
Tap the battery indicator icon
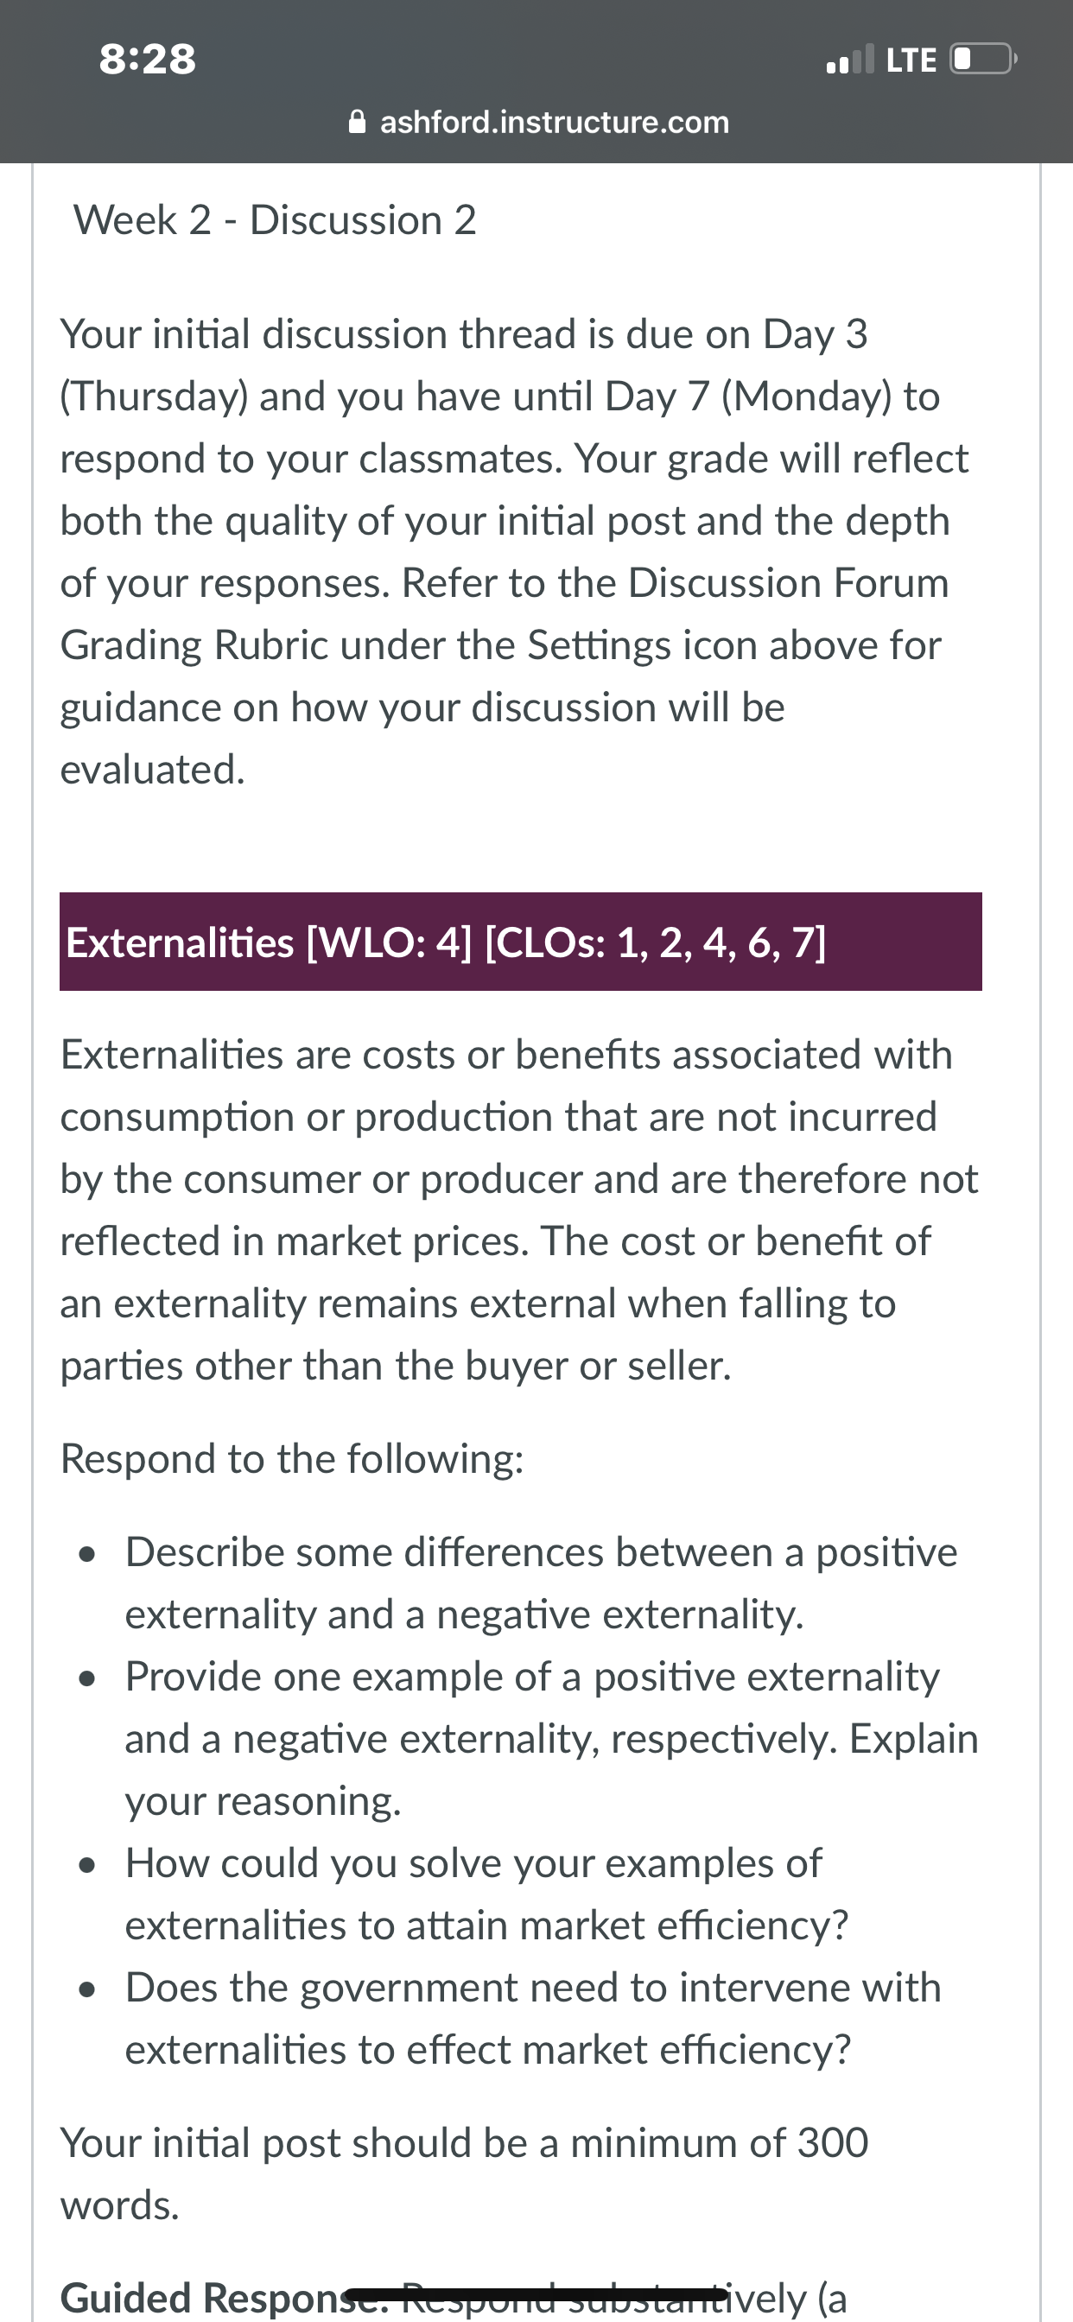(x=984, y=60)
